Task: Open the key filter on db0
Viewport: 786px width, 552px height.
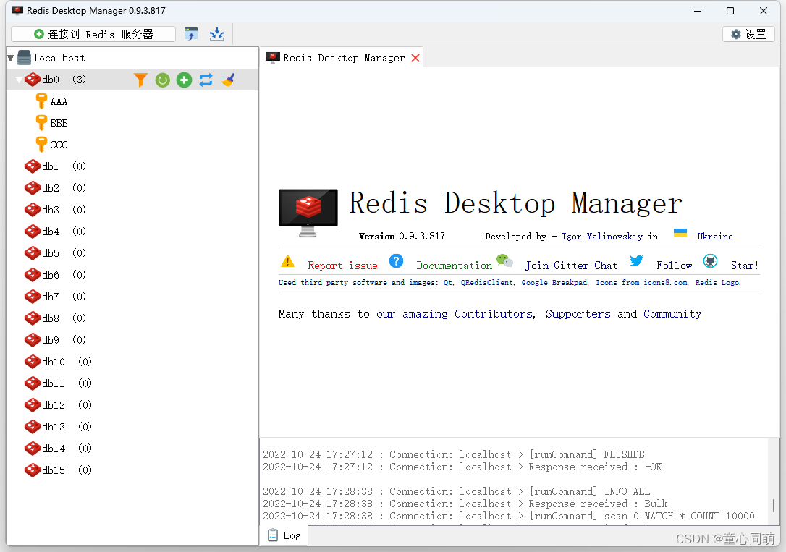Action: point(140,80)
